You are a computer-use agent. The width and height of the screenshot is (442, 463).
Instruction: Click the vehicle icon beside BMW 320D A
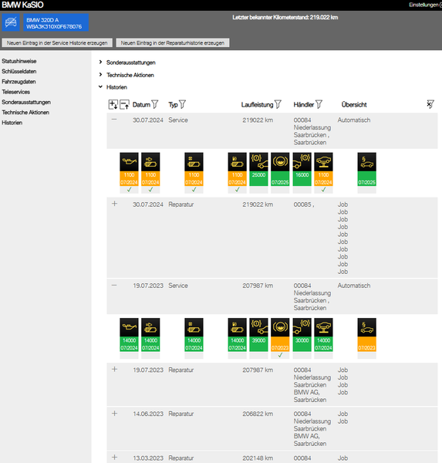pos(11,22)
